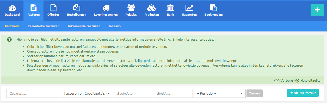The image size is (327, 103).
Task: Open the Dashboard gauge icon
Action: point(12,8)
